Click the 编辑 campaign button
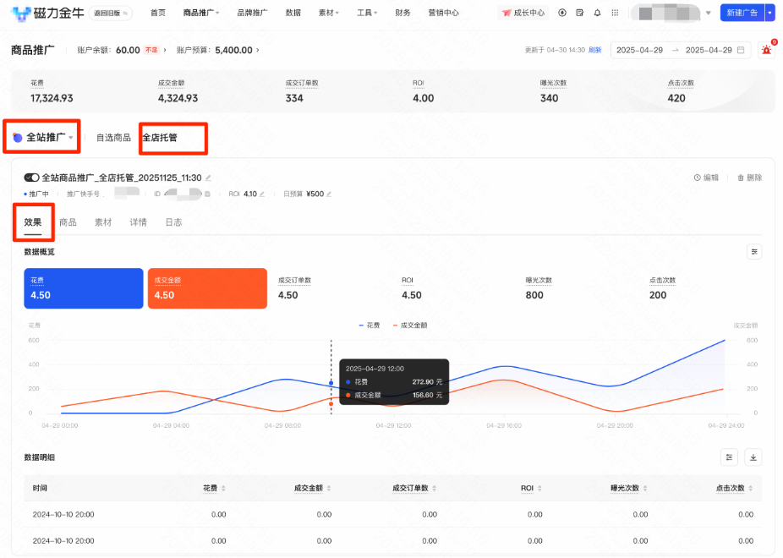 [707, 178]
